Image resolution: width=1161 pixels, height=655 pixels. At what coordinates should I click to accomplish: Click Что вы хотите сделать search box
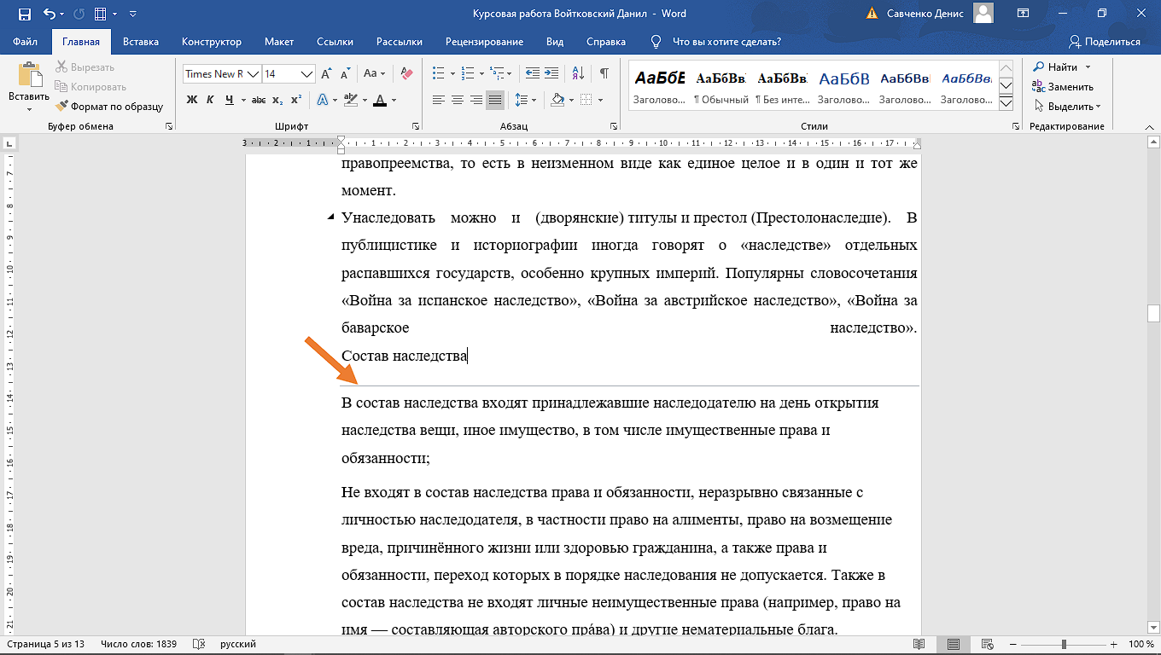pyautogui.click(x=726, y=41)
